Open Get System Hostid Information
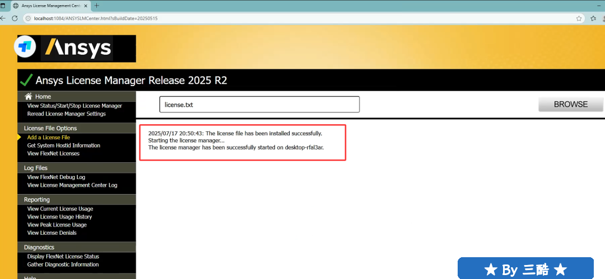 [x=64, y=145]
